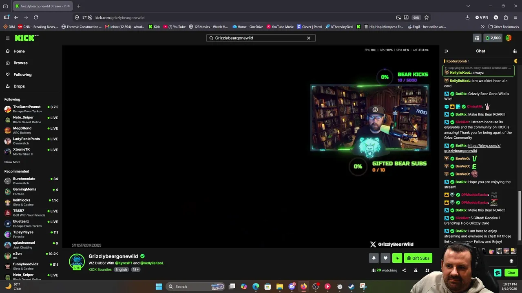Bookmark this page with the star icon
This screenshot has width=522, height=293.
(x=427, y=17)
